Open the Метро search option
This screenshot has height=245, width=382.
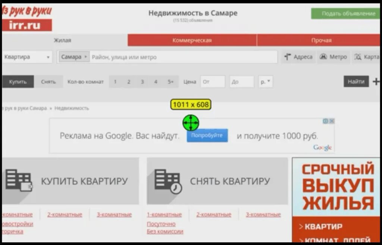coord(333,57)
